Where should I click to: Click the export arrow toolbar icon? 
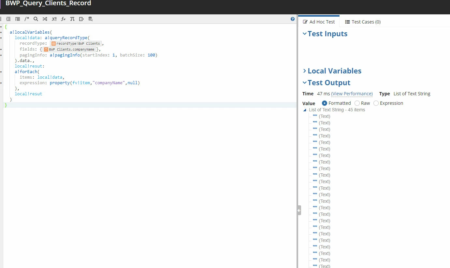point(81,19)
